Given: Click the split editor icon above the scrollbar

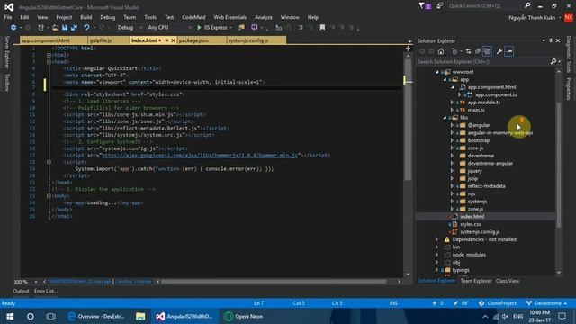Looking at the screenshot, I should coord(408,49).
